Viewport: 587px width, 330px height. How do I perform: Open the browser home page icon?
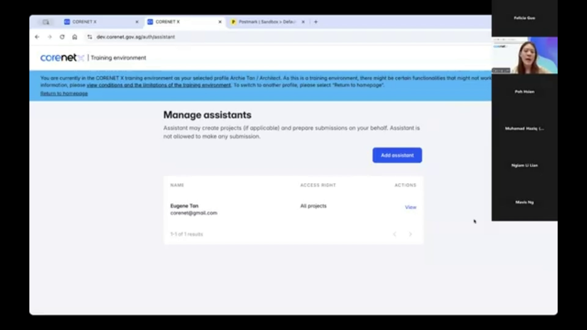click(75, 37)
